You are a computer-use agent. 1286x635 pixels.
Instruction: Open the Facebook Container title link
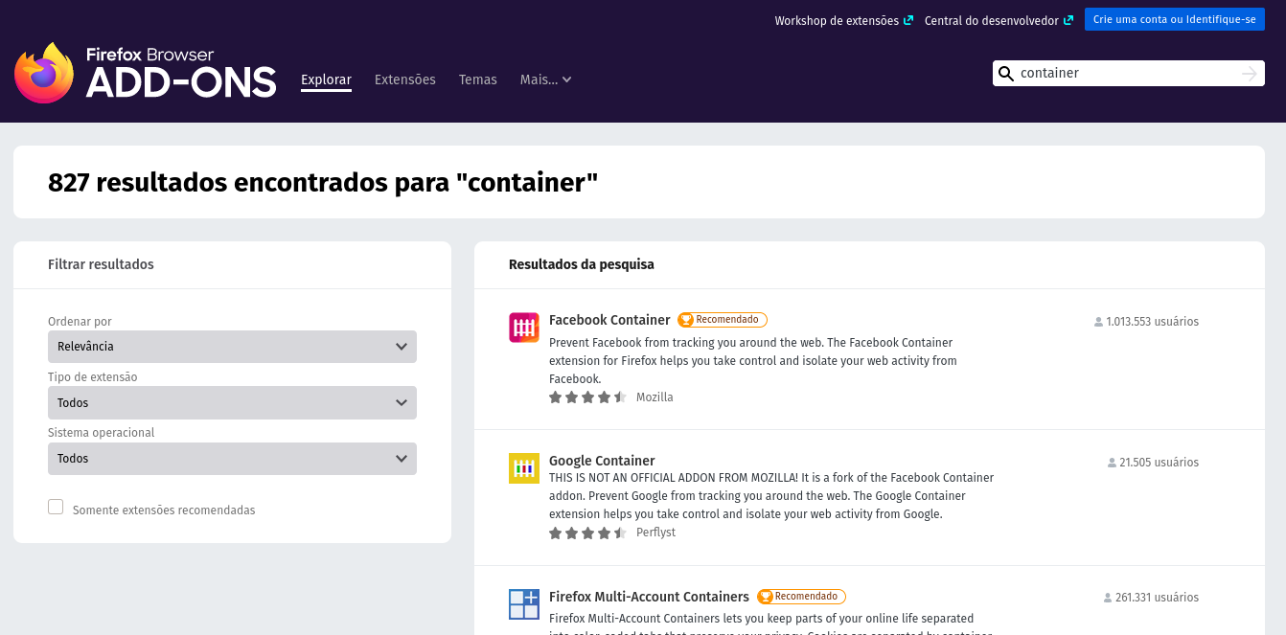[609, 320]
